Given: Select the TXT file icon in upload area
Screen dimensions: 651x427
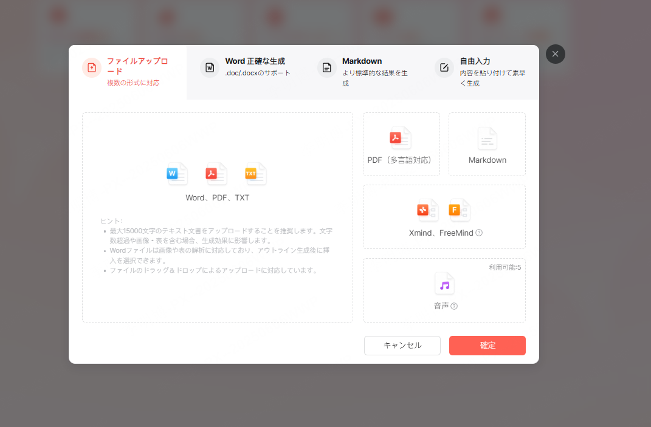Looking at the screenshot, I should click(255, 174).
